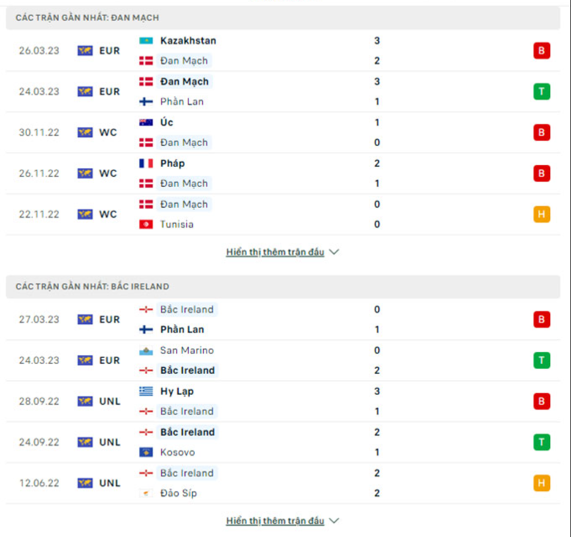
Task: Click the orange H badge for Đảo Síp match
Action: click(x=541, y=483)
